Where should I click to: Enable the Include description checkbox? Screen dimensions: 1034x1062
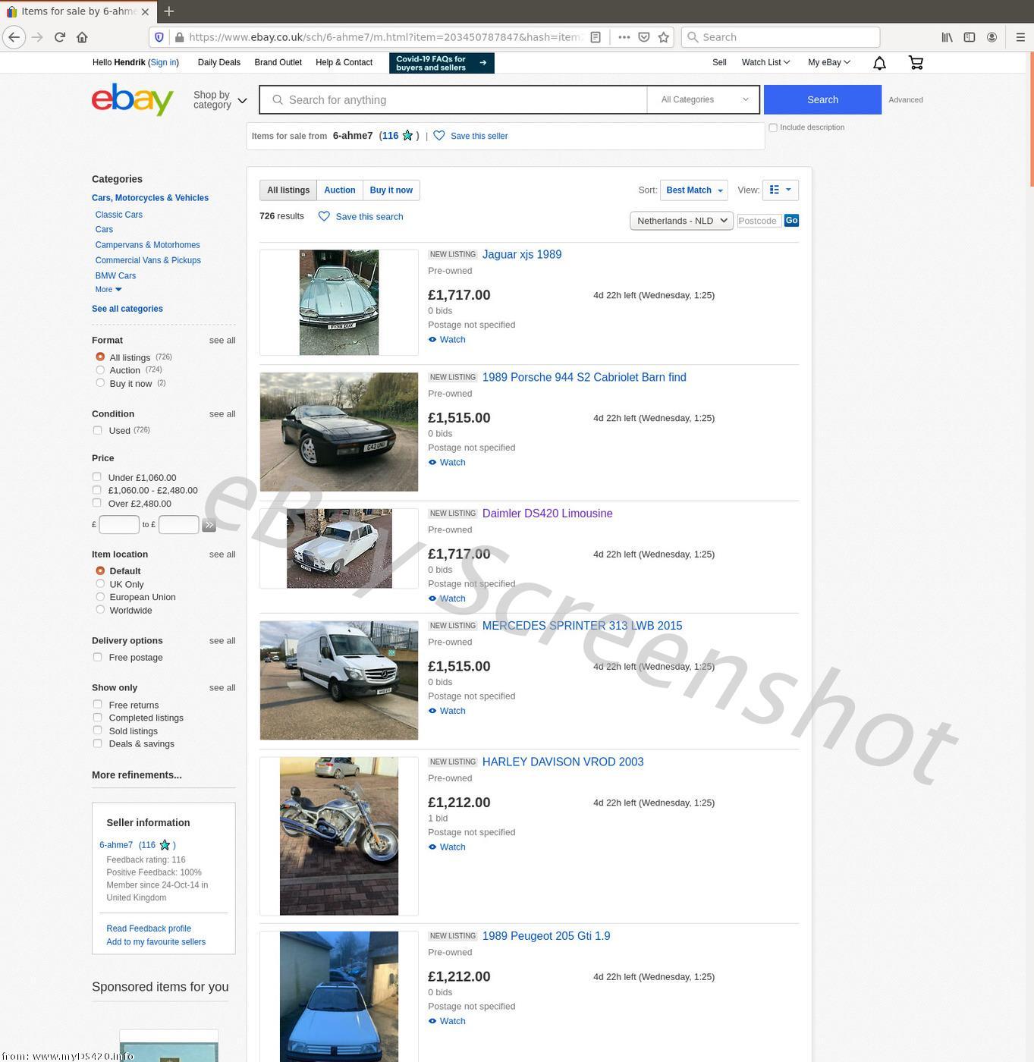(773, 127)
